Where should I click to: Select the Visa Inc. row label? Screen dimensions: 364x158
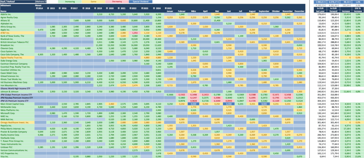tap(5, 156)
